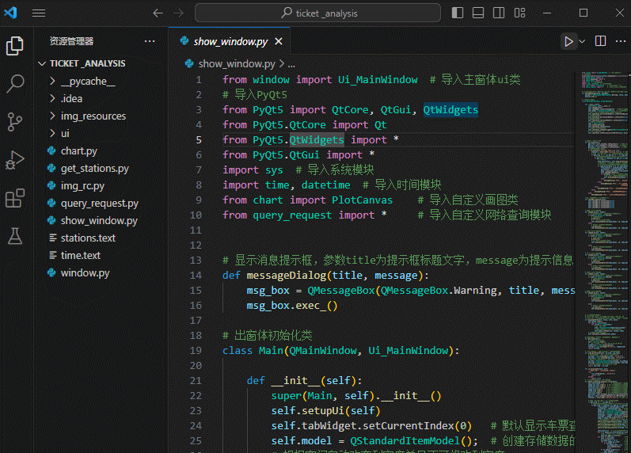Run the Python file with play button
Image resolution: width=631 pixels, height=453 pixels.
(568, 41)
